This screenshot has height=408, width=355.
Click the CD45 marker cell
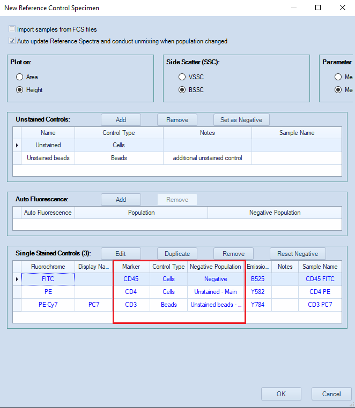[131, 279]
